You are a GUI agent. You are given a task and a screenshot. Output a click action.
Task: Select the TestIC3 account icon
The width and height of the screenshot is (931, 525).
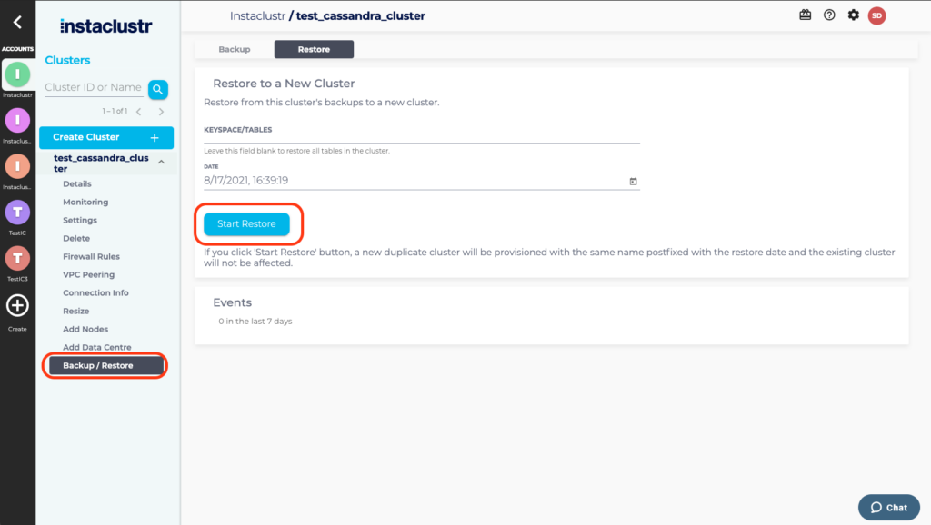click(x=17, y=259)
